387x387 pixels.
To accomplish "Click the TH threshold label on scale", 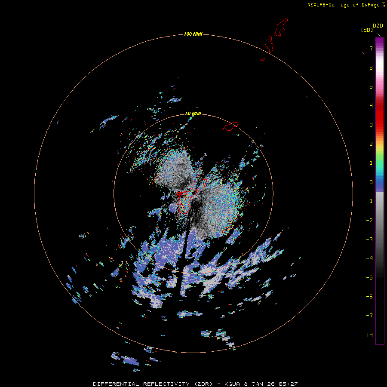I will (369, 335).
